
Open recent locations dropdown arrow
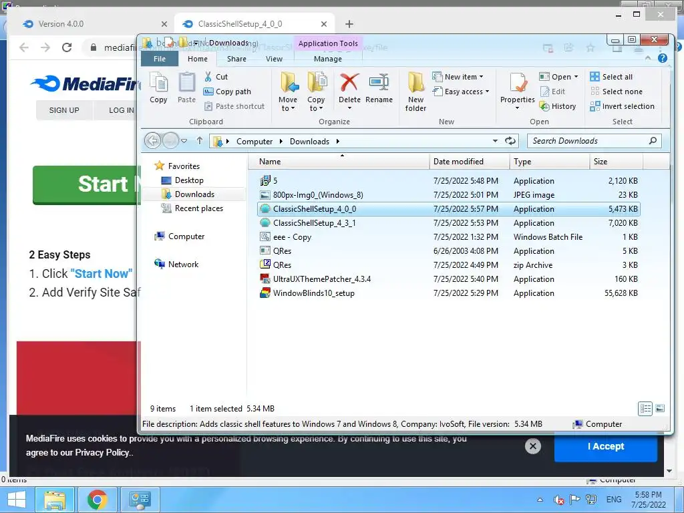click(x=184, y=141)
